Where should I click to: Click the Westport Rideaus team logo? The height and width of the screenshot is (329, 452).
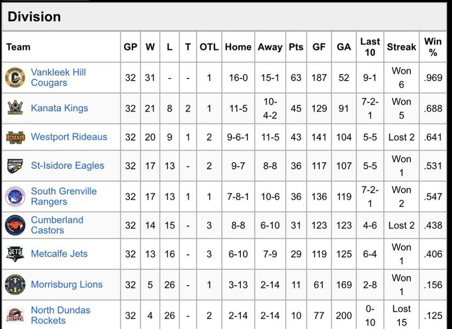click(x=15, y=137)
